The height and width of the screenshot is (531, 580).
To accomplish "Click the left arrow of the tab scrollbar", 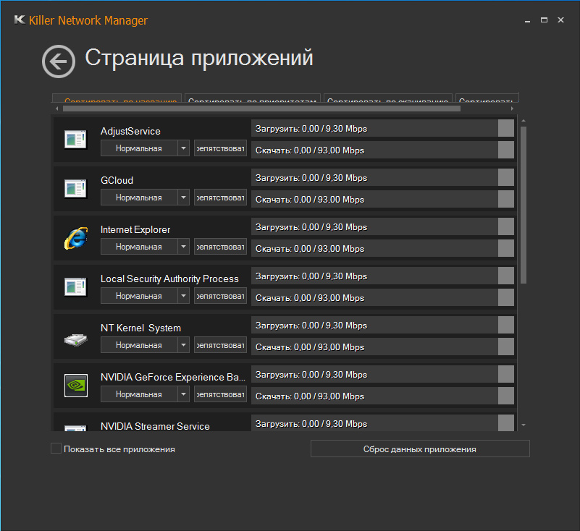I will click(56, 109).
